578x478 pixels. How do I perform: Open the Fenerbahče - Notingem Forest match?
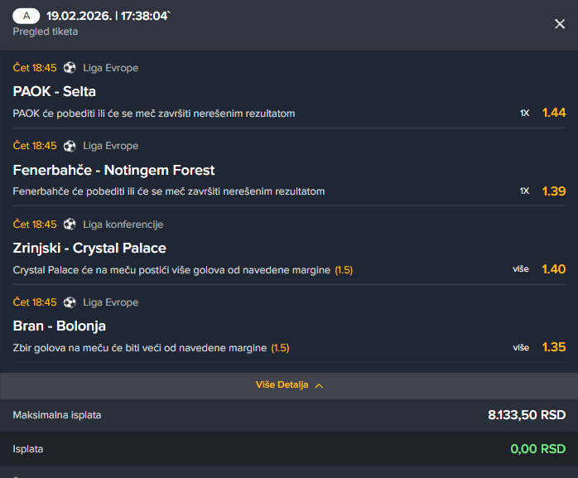[113, 170]
